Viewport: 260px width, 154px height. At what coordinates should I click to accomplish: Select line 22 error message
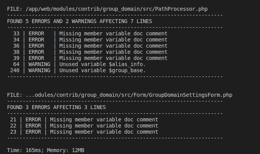[104, 126]
